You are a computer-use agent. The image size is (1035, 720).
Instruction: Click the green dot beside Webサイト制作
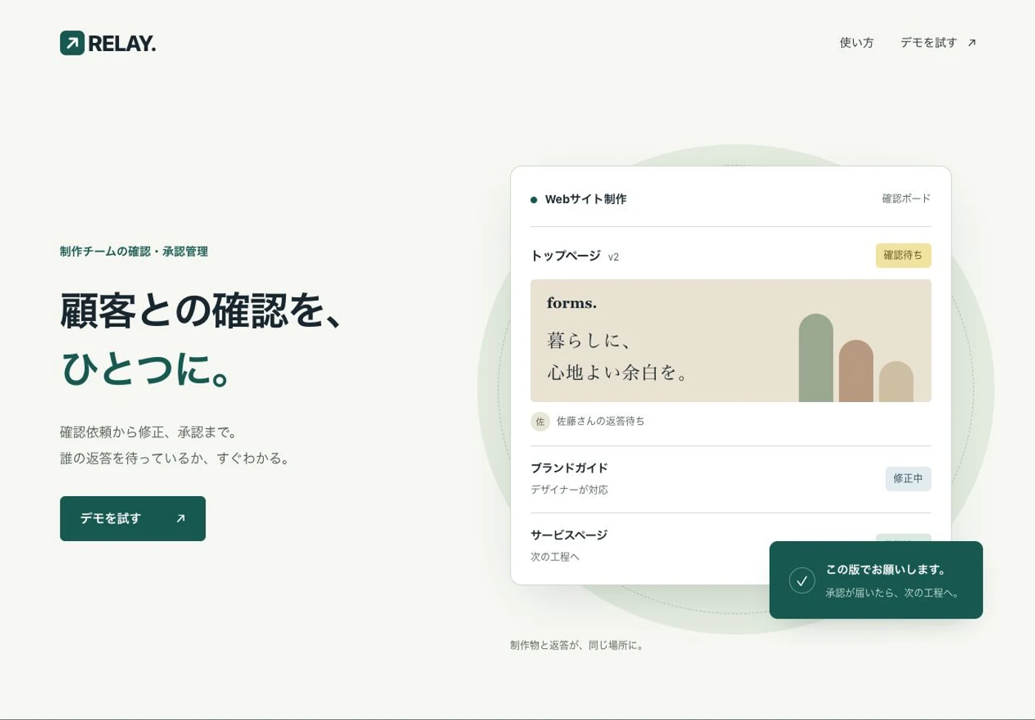click(534, 200)
